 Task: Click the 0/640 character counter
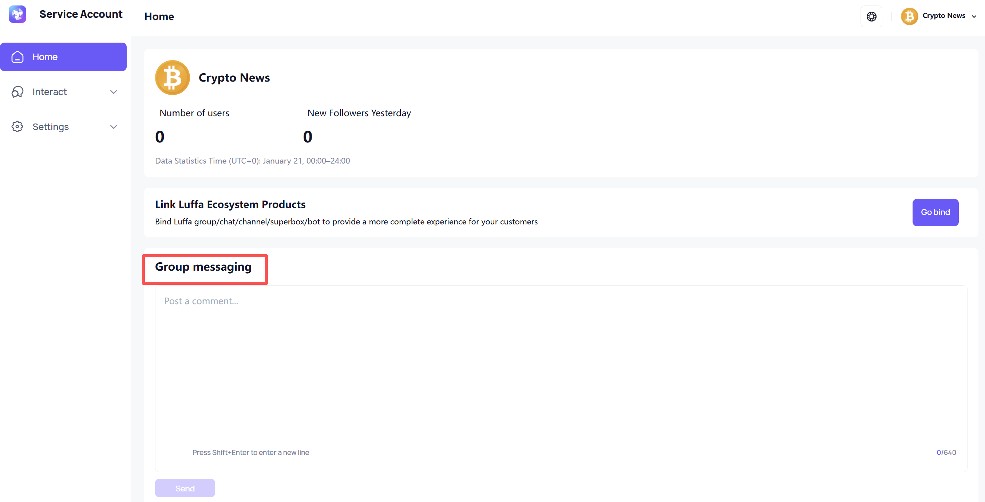pos(946,452)
